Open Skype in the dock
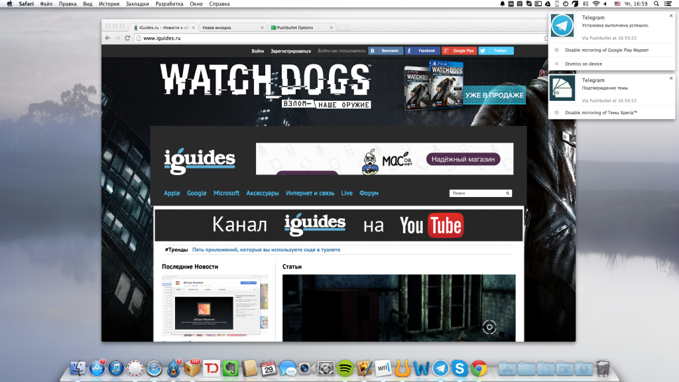679x382 pixels. [460, 369]
